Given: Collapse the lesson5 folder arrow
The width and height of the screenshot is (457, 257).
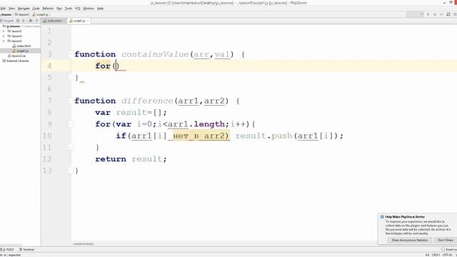Looking at the screenshot, I should point(4,41).
